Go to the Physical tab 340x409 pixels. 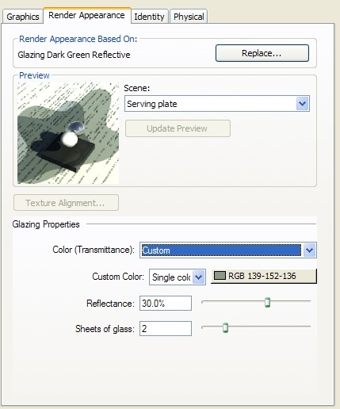[x=189, y=17]
